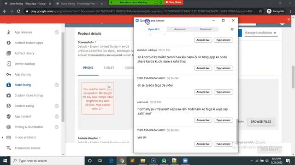
Task: Open Sublime Text from taskbar
Action: [x=132, y=161]
